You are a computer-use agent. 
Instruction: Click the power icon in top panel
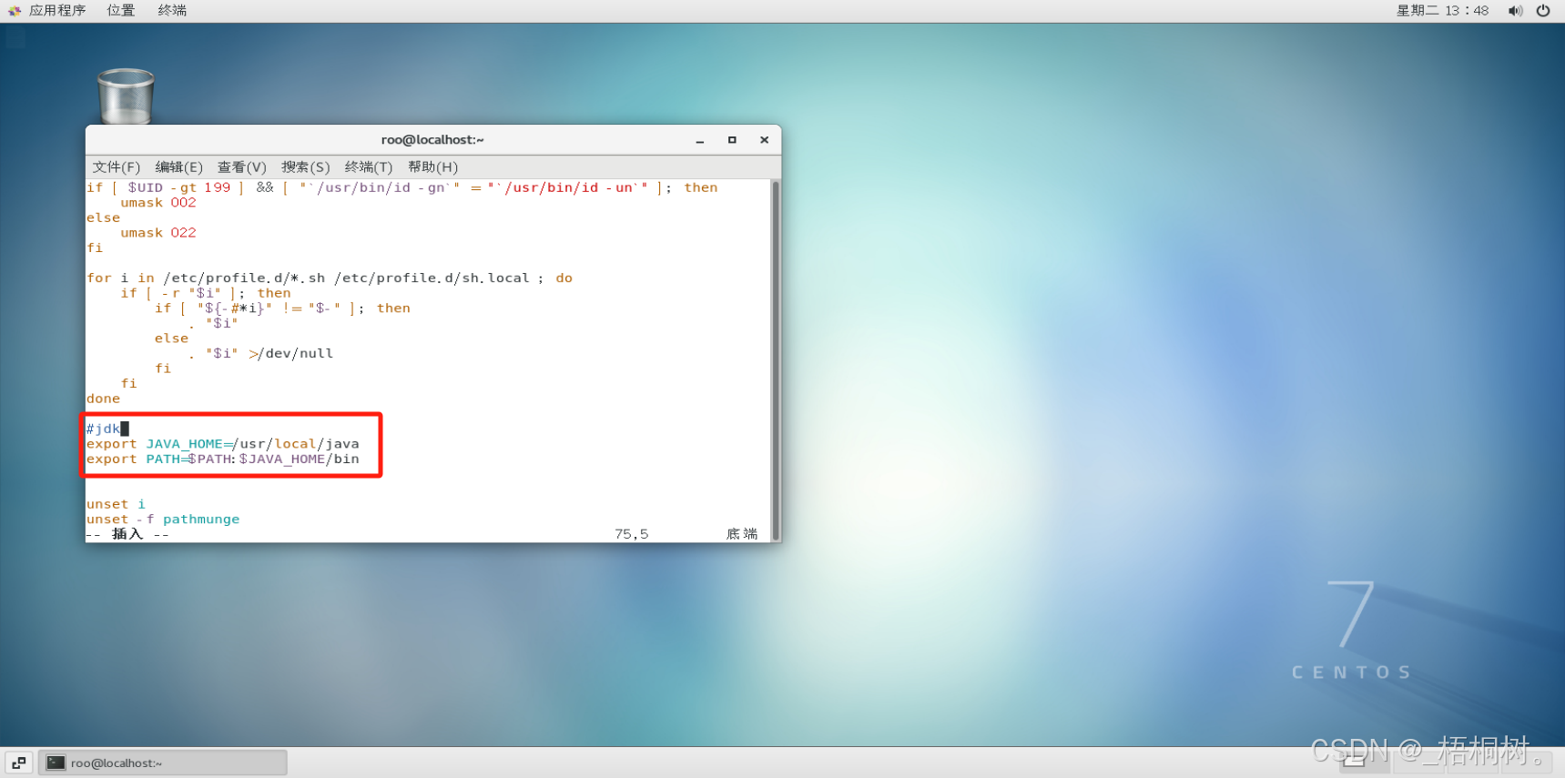tap(1543, 11)
